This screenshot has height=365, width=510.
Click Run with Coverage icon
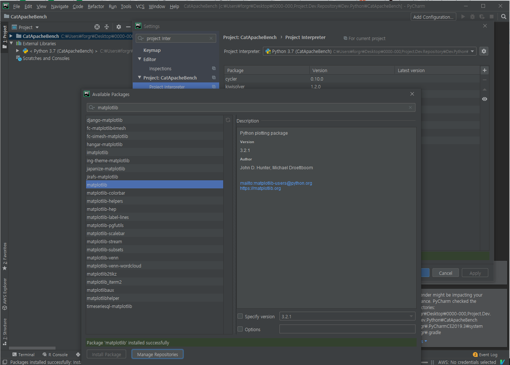pyautogui.click(x=482, y=17)
